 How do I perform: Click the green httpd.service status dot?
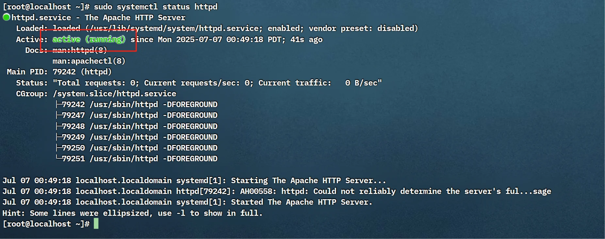[x=7, y=17]
